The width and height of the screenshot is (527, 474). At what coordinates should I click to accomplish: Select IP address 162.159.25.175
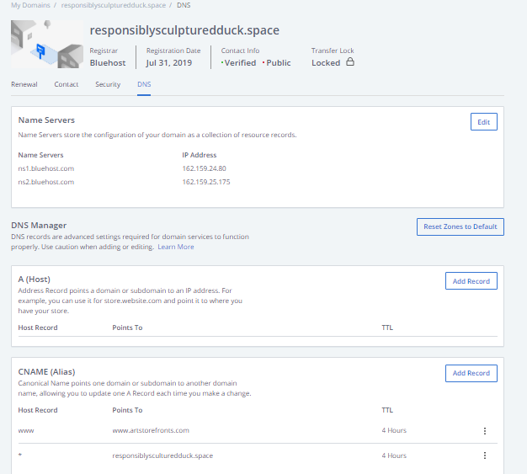206,182
